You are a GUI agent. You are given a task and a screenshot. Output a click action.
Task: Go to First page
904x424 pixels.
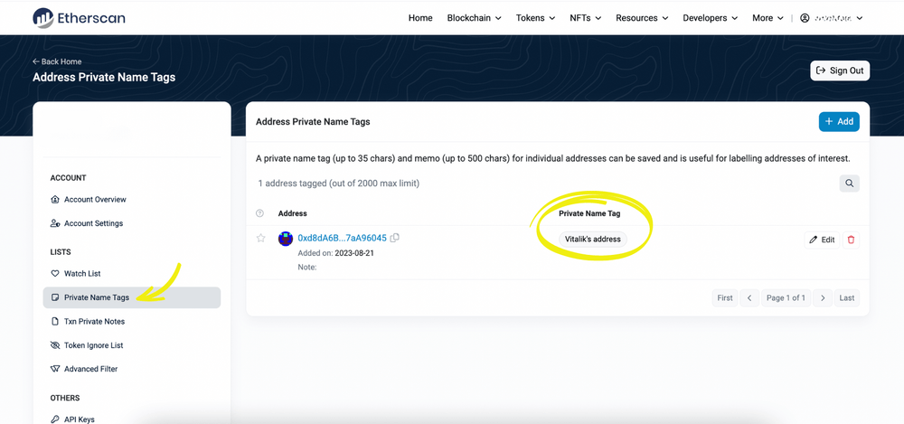click(725, 297)
